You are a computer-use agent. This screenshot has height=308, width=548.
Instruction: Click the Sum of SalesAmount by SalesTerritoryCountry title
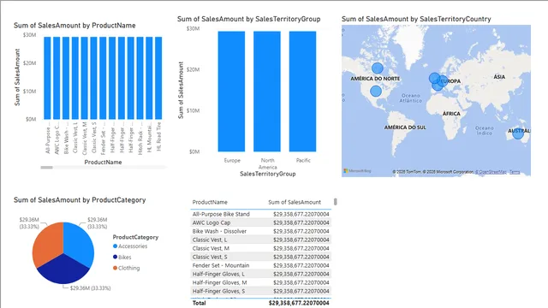point(416,19)
